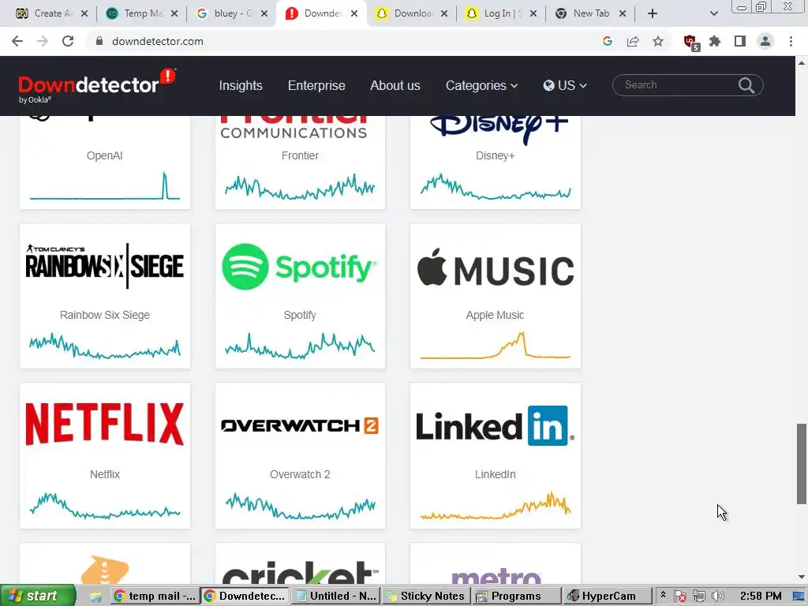
Task: Close the bluey Google tab
Action: point(264,13)
